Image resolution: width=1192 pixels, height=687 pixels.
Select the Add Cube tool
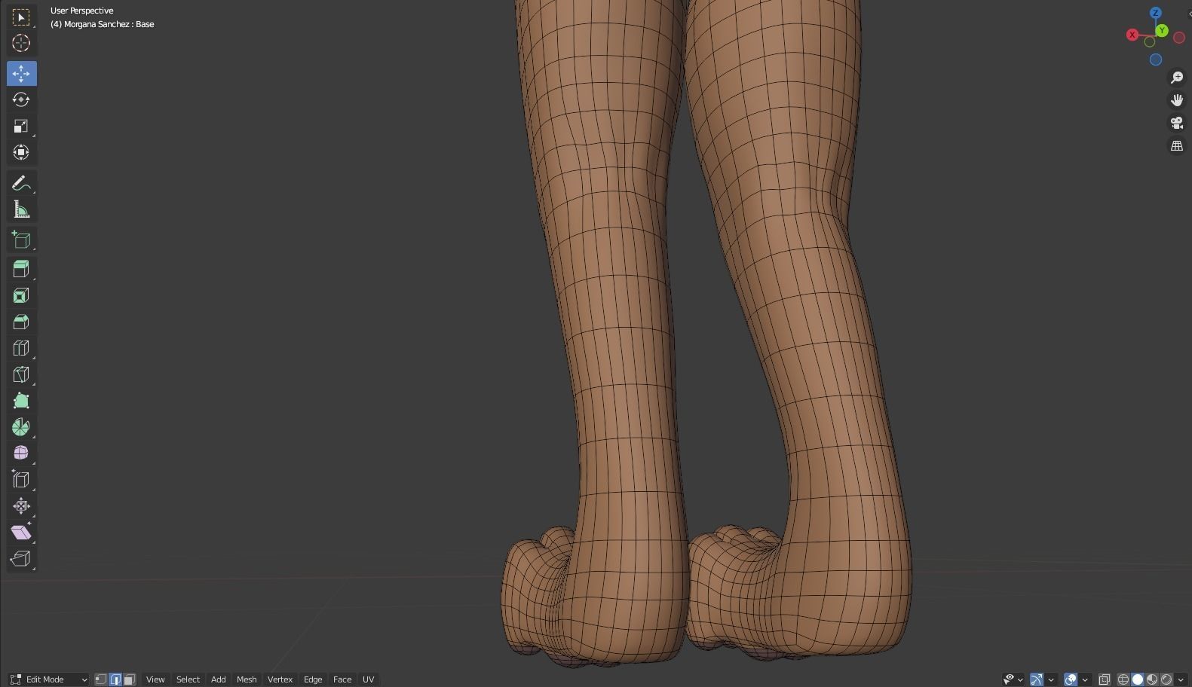(21, 240)
